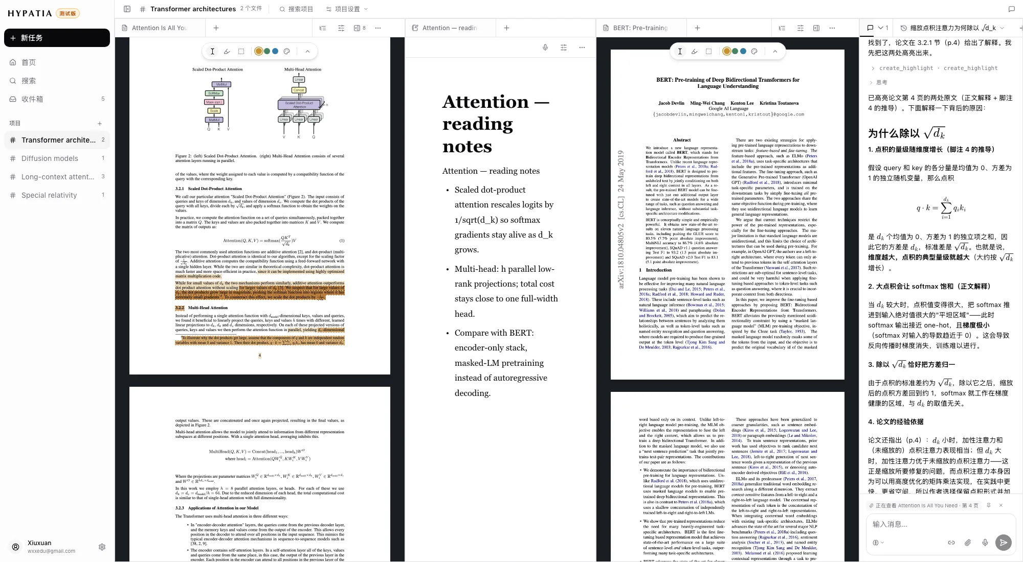
Task: Click the HYPATIA logo
Action: [x=30, y=13]
